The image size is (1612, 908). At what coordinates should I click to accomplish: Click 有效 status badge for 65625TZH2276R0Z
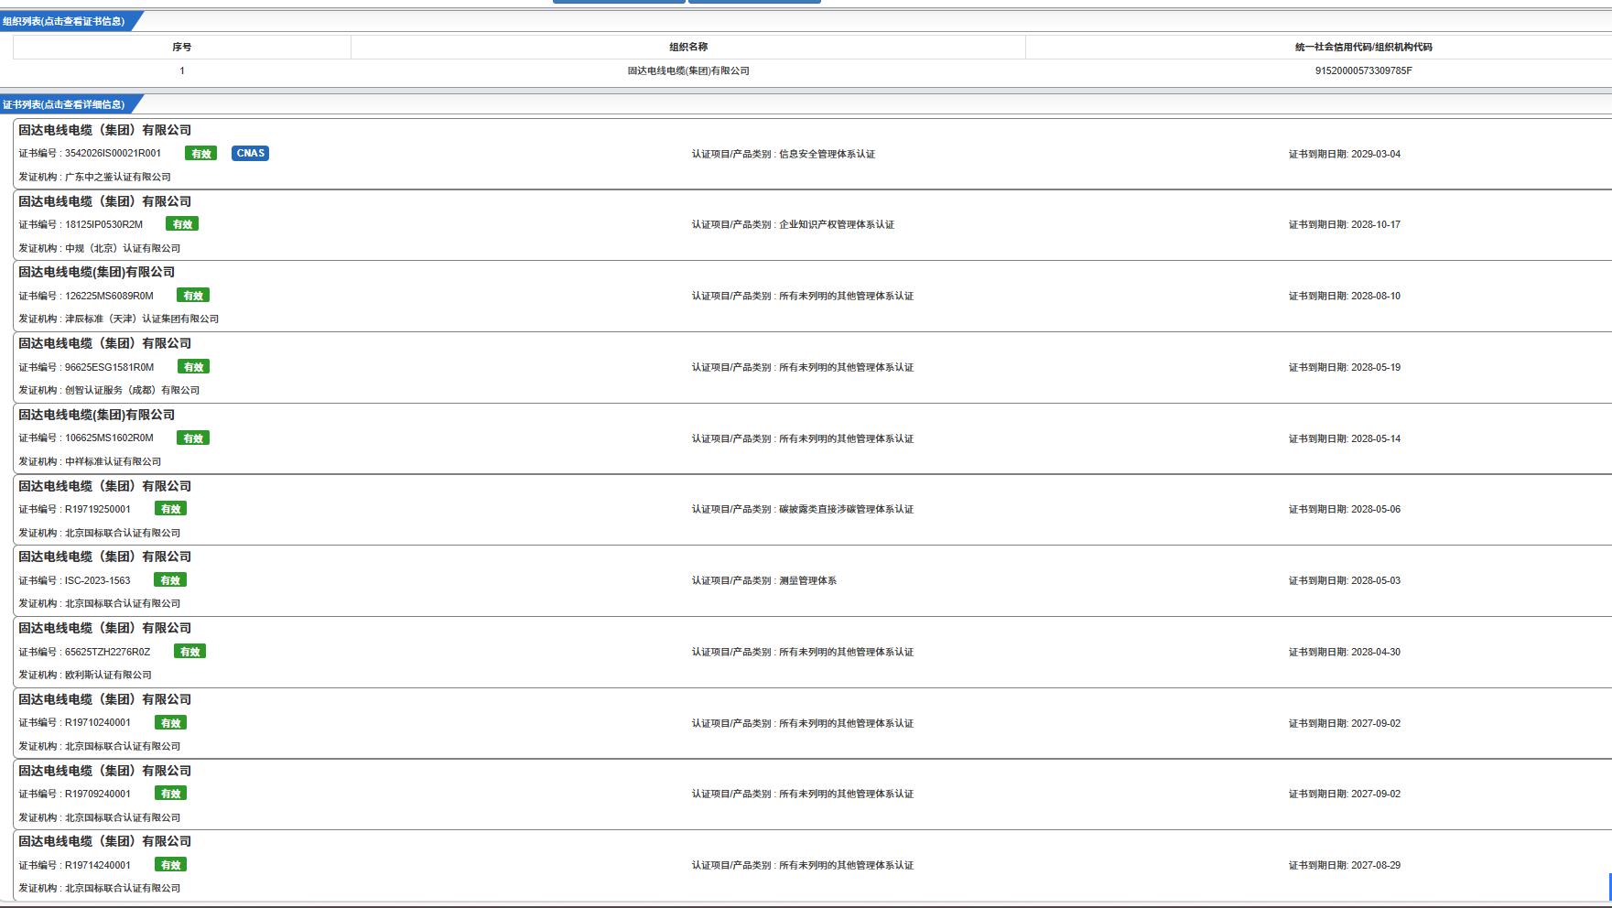pos(189,652)
